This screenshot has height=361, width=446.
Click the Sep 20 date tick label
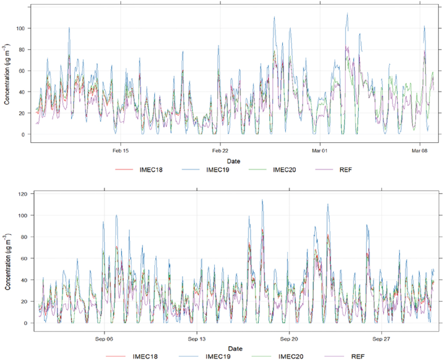pos(289,339)
